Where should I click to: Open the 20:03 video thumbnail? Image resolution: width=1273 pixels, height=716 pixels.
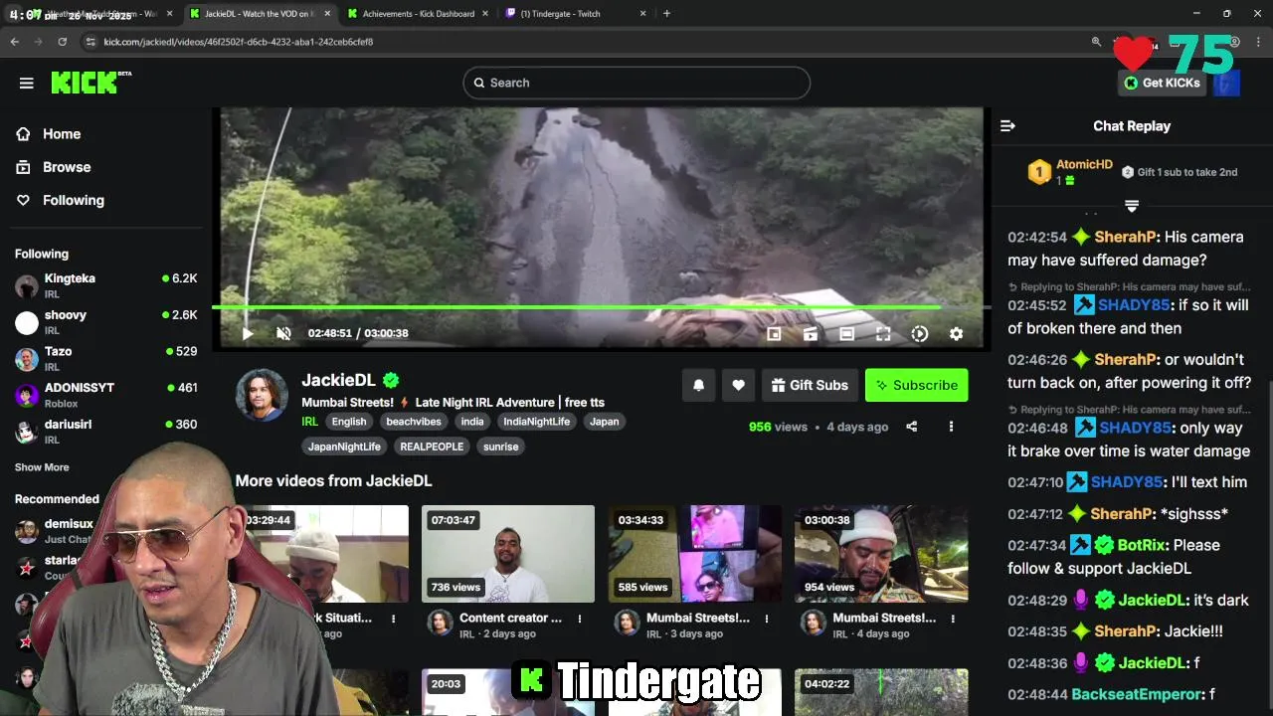pyautogui.click(x=507, y=692)
